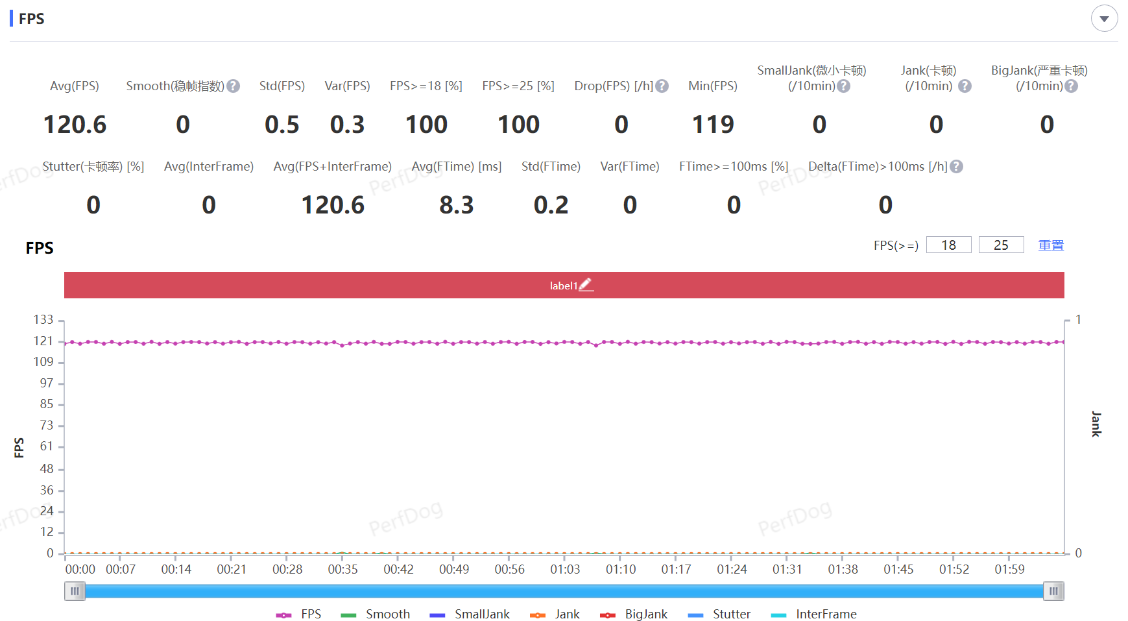
Task: Select the red label1 bar
Action: coord(564,285)
